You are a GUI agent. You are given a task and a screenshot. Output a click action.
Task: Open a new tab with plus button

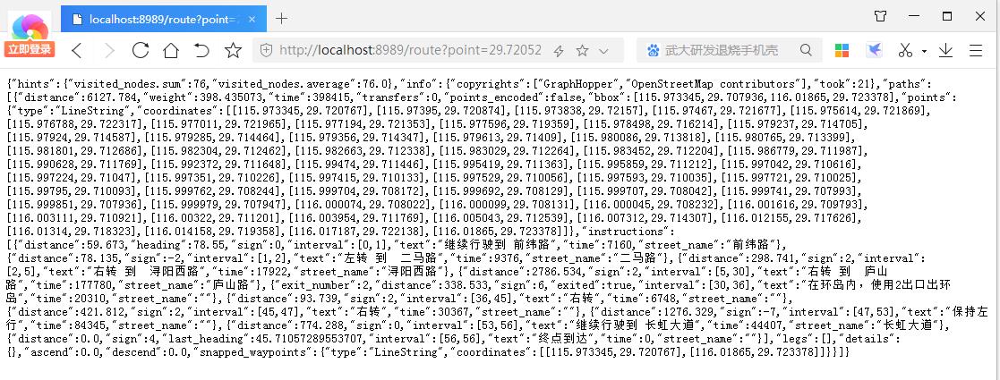tap(281, 19)
